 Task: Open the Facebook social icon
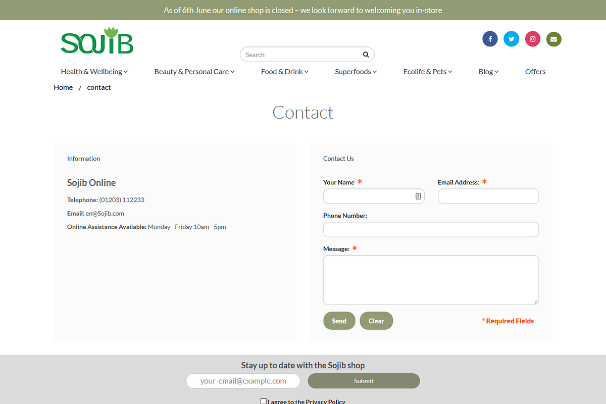click(x=490, y=39)
